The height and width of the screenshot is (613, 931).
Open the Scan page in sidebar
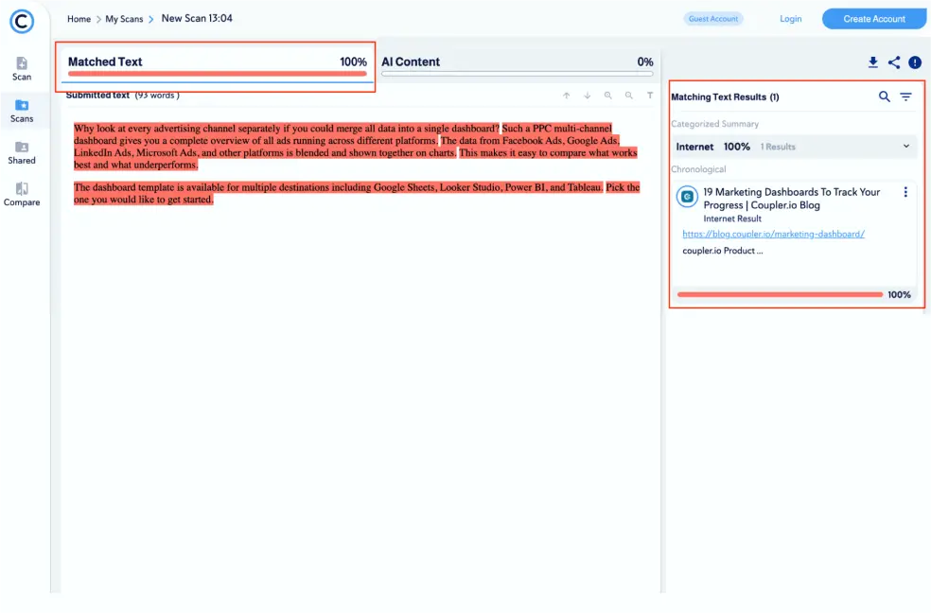[22, 69]
